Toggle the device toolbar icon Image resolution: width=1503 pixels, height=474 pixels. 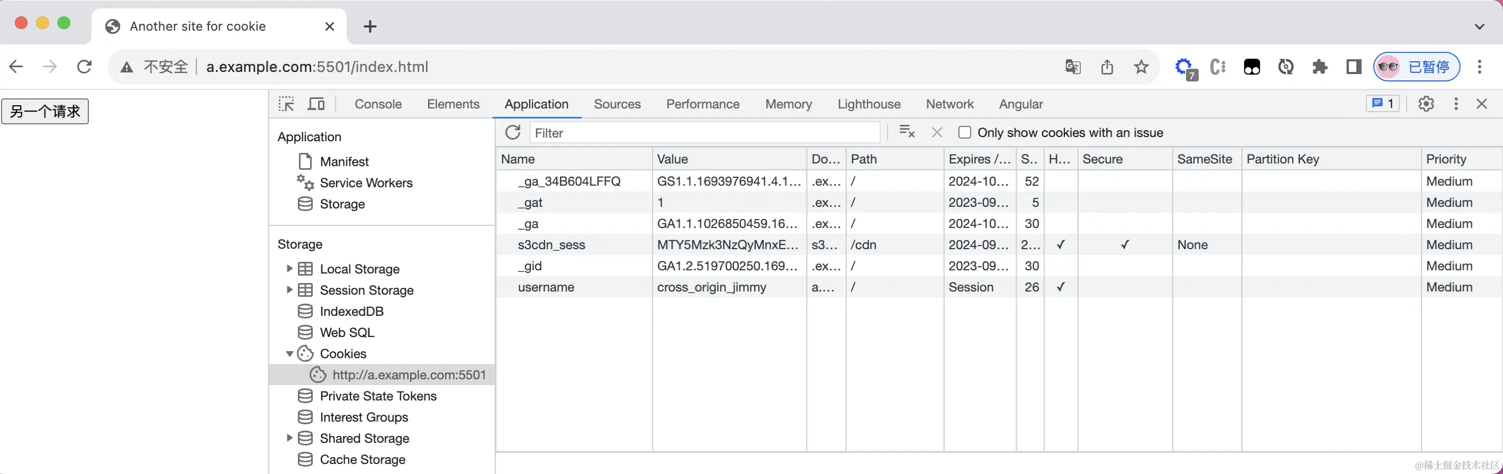[x=316, y=104]
